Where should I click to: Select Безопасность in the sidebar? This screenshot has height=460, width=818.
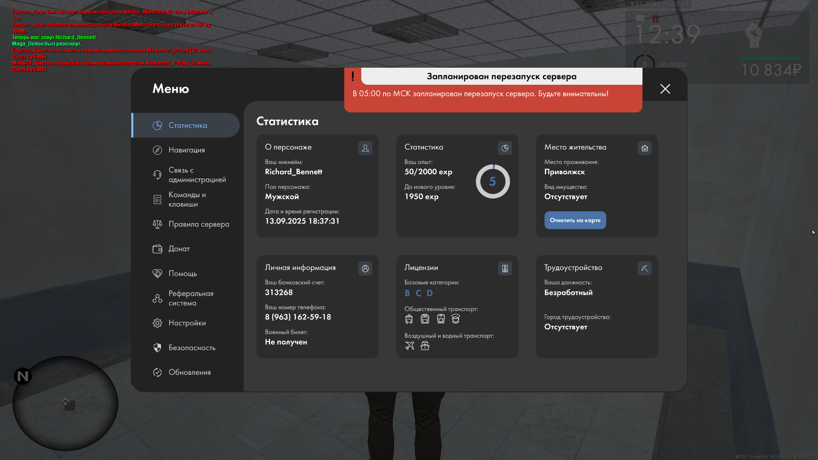point(192,348)
